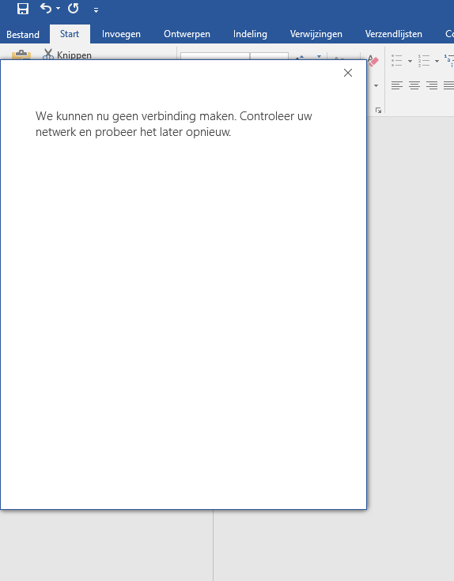Expand the numbered list style dropdown

437,61
